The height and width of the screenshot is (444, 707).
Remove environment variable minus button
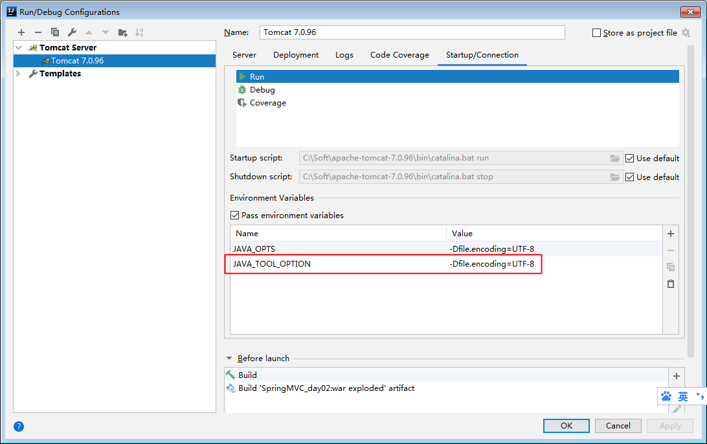point(671,250)
